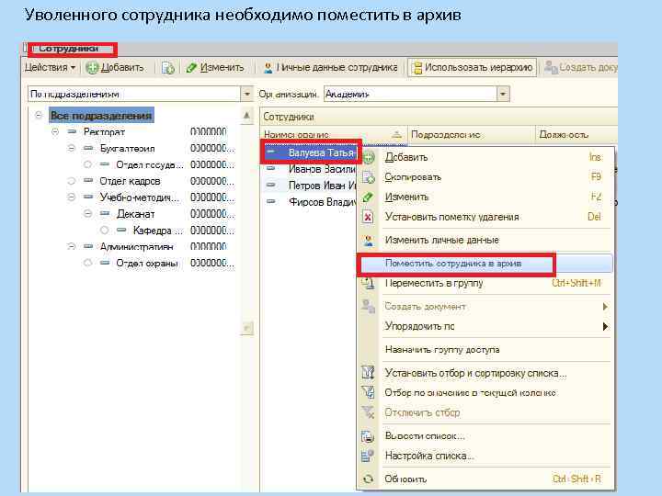
Task: Select Ректорат in department tree
Action: (x=104, y=132)
